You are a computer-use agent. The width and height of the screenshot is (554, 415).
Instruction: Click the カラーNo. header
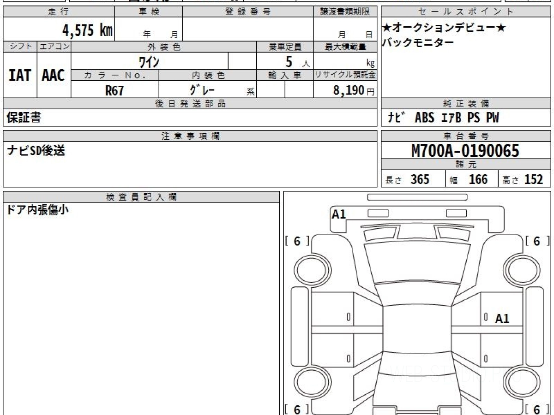115,75
